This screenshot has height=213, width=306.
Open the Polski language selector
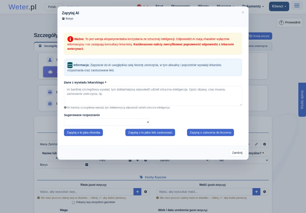point(54,7)
